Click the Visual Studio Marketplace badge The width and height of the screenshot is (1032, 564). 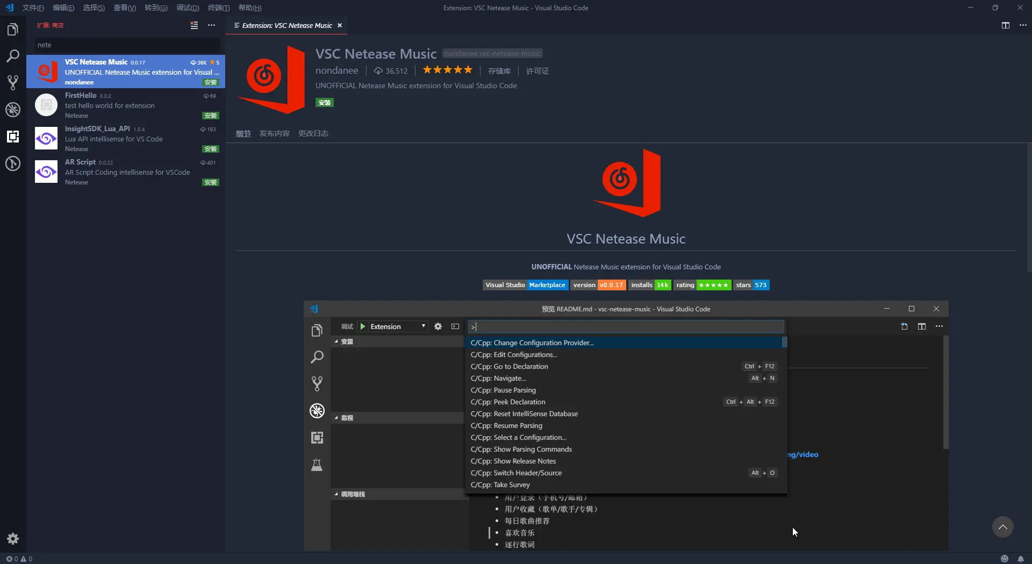point(525,285)
